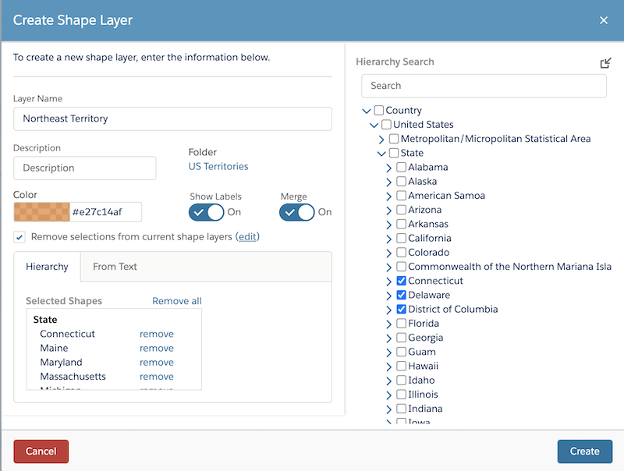Click the Cancel button
Screen dimensions: 624x471
tap(41, 451)
